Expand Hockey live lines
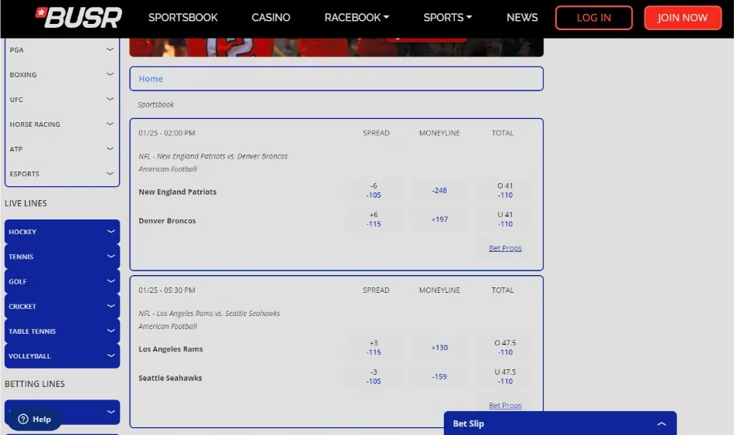The height and width of the screenshot is (435, 734). (x=62, y=232)
